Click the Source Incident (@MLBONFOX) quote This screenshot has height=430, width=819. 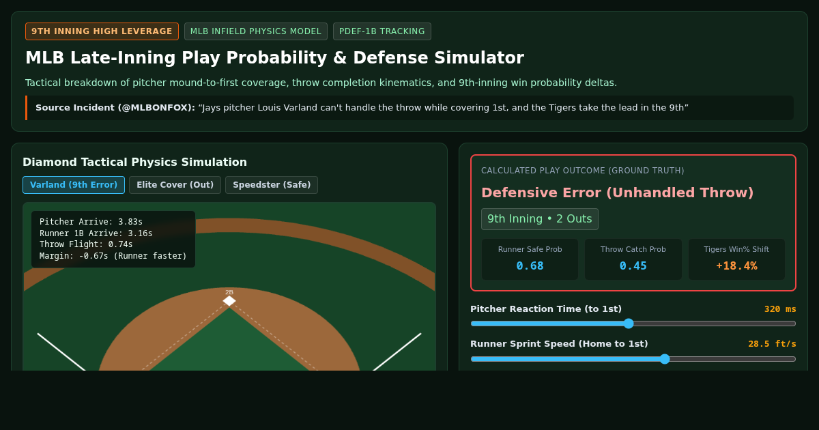tap(409, 108)
